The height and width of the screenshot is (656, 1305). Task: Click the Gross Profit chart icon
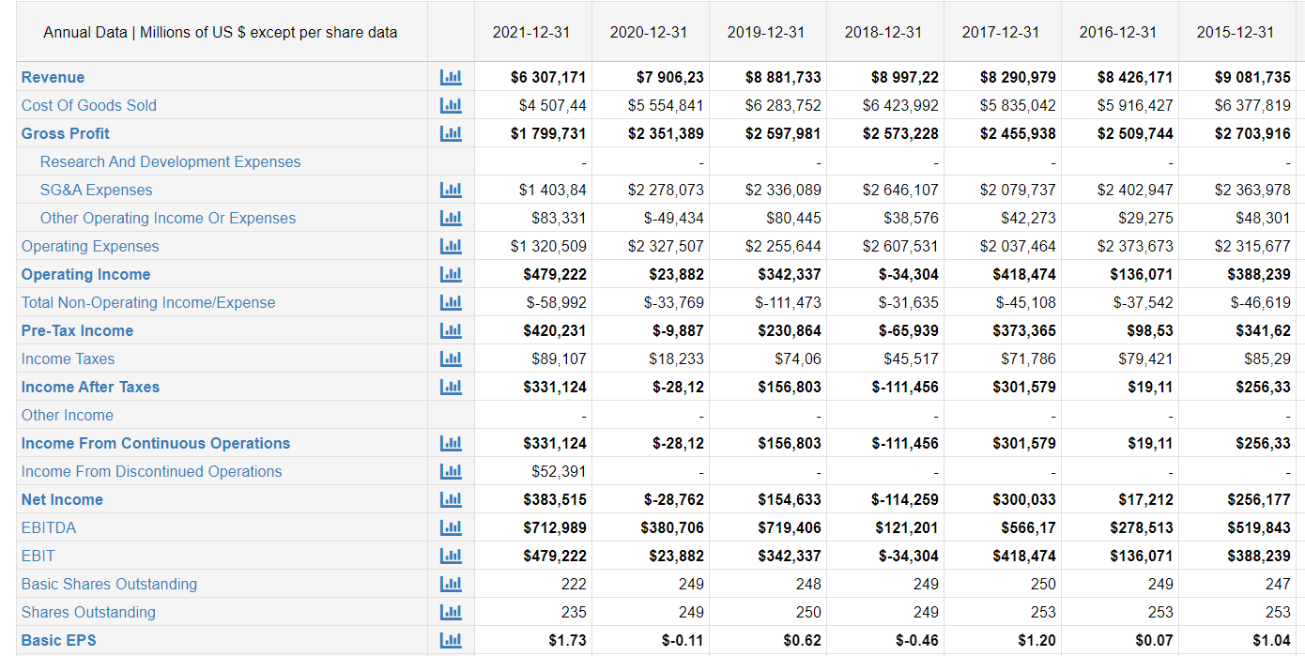pyautogui.click(x=451, y=133)
